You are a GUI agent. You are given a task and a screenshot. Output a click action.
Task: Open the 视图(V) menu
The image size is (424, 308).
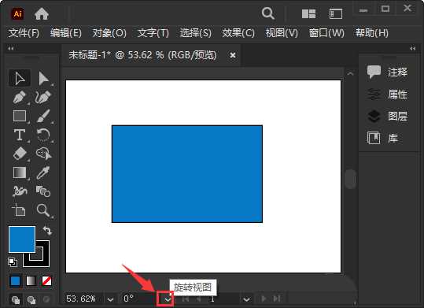click(282, 33)
